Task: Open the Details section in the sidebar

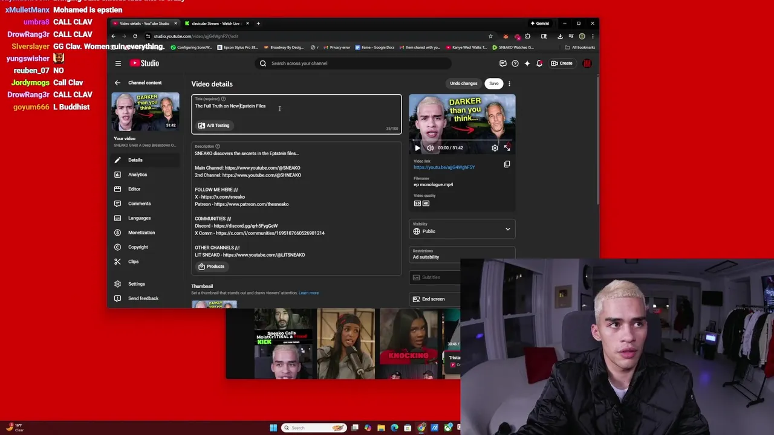Action: pos(145,160)
